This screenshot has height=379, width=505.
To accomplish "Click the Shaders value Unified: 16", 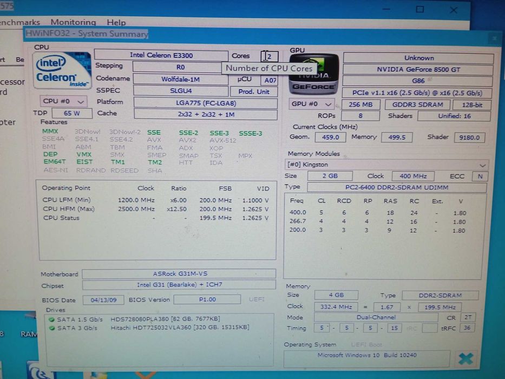I will pos(454,116).
